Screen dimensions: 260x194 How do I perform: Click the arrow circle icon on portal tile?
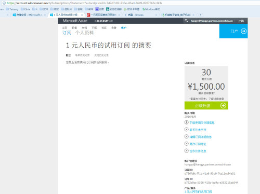tap(243, 31)
